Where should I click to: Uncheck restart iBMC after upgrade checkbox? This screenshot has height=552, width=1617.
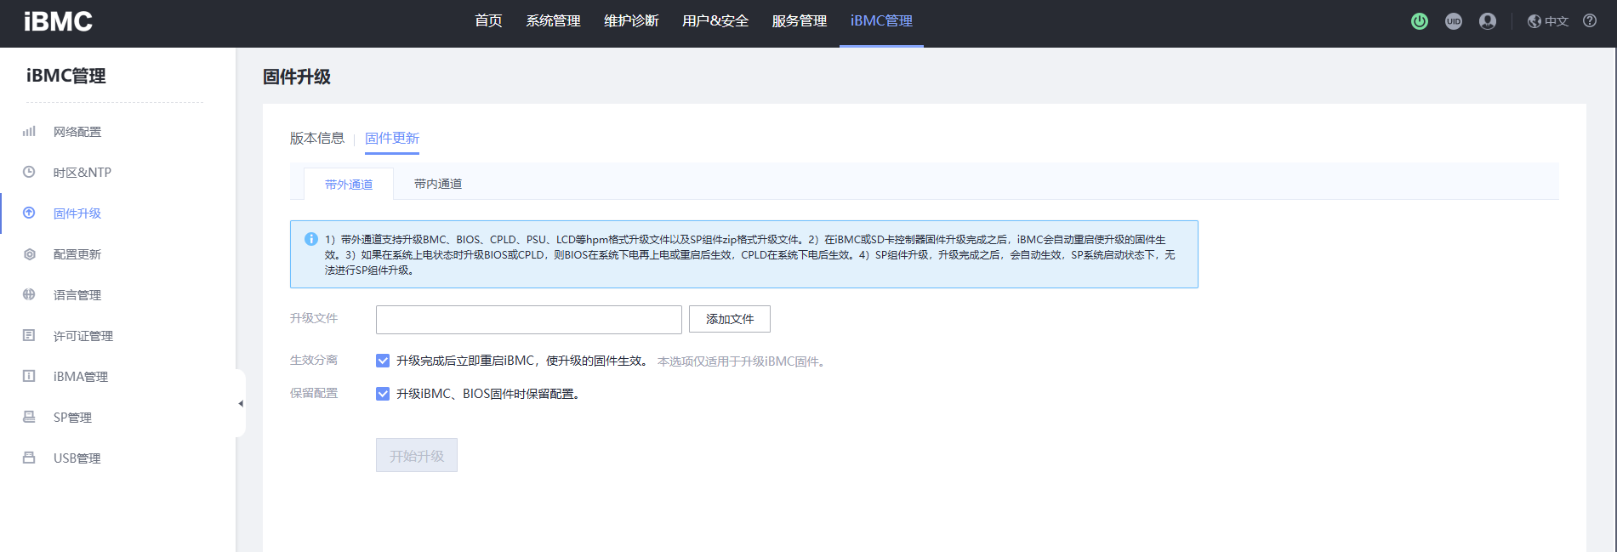coord(383,361)
